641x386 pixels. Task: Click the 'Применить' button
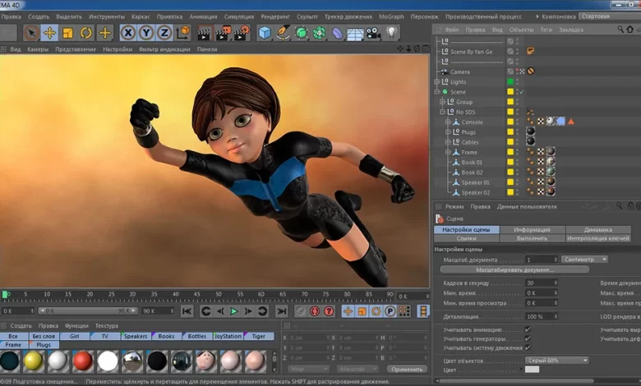pos(407,370)
